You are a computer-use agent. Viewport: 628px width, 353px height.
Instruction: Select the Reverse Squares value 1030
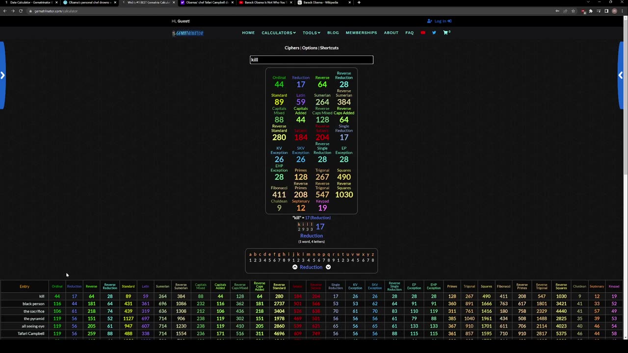[x=344, y=195]
